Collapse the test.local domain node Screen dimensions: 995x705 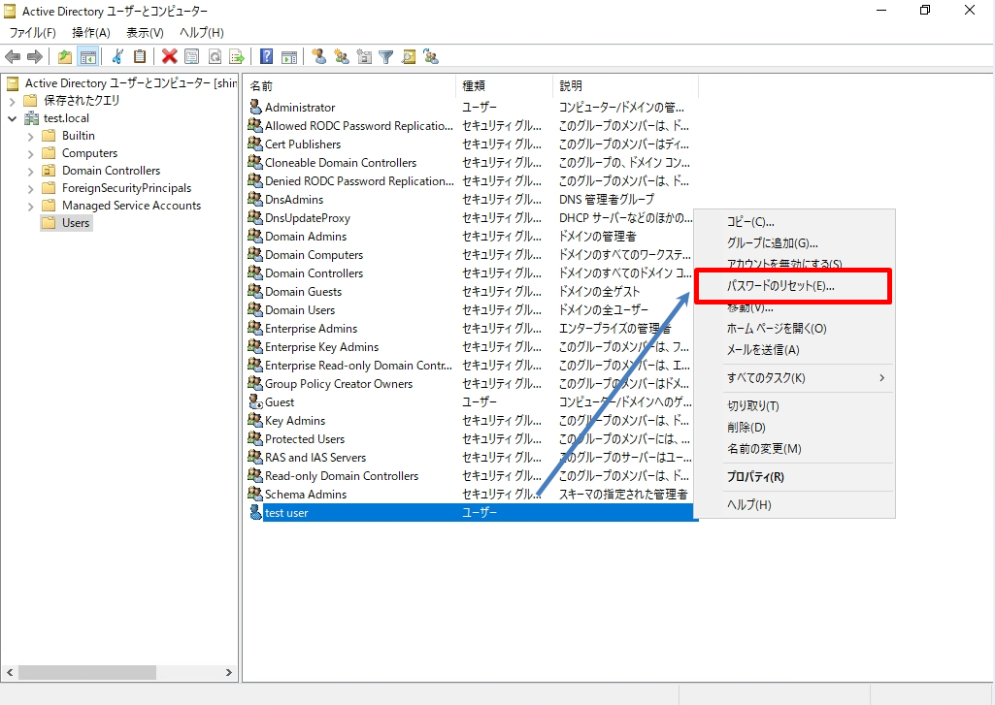coord(12,118)
